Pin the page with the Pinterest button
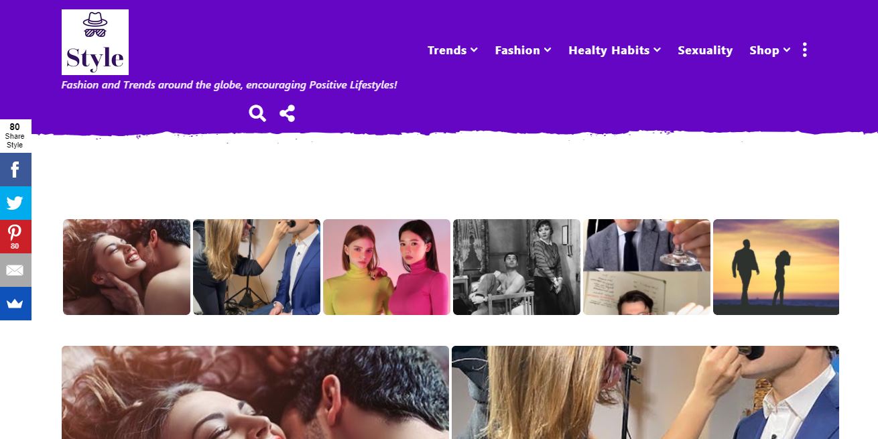 click(15, 237)
